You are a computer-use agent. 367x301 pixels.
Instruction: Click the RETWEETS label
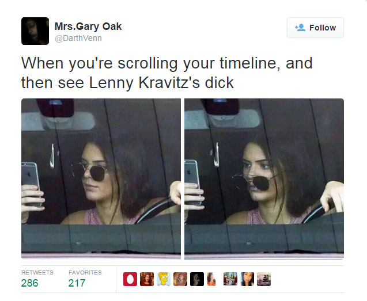(37, 272)
